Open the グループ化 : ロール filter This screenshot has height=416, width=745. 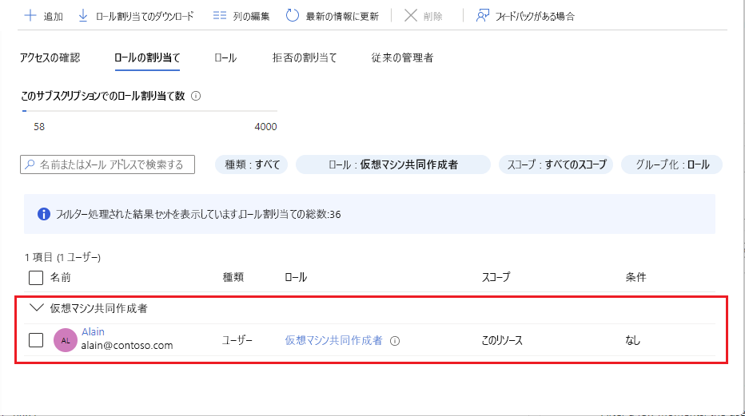click(x=671, y=164)
